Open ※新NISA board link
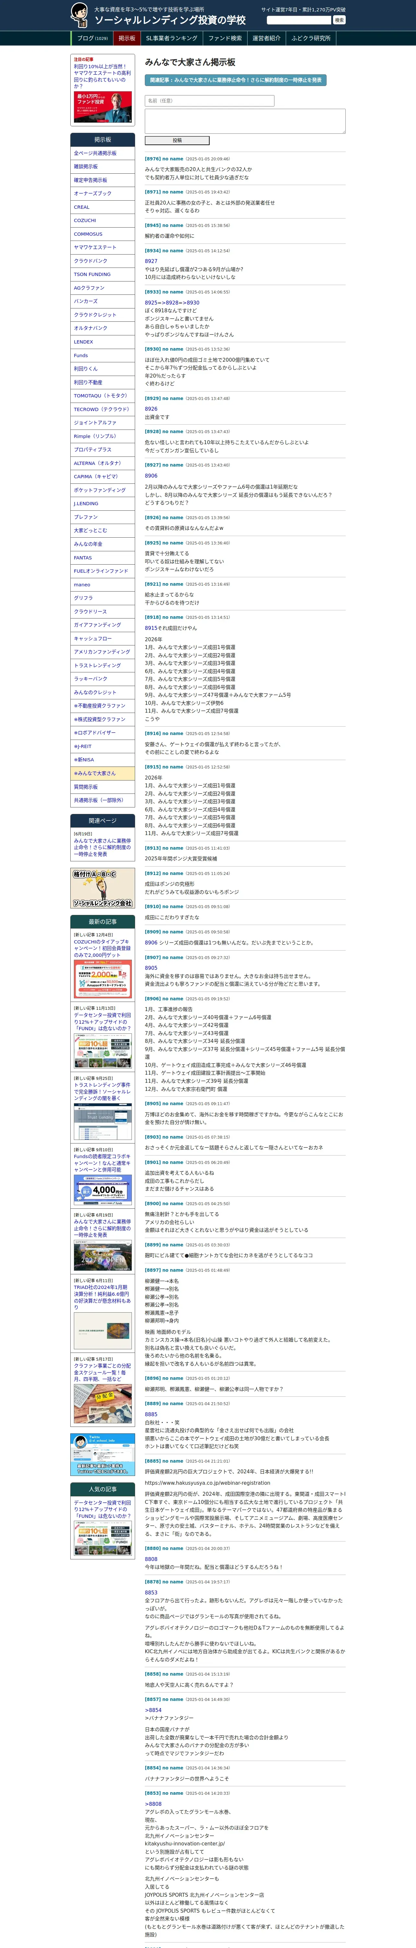This screenshot has height=1948, width=416. (103, 759)
